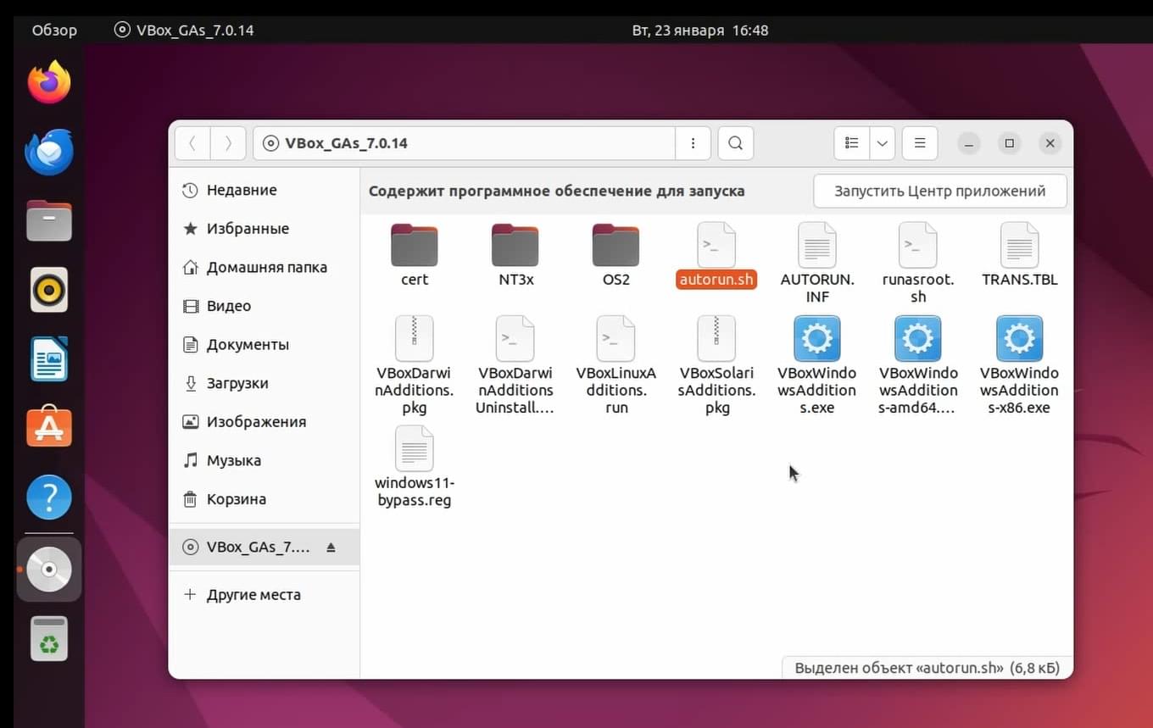Open Изображения folder in sidebar
1153x728 pixels.
point(264,422)
